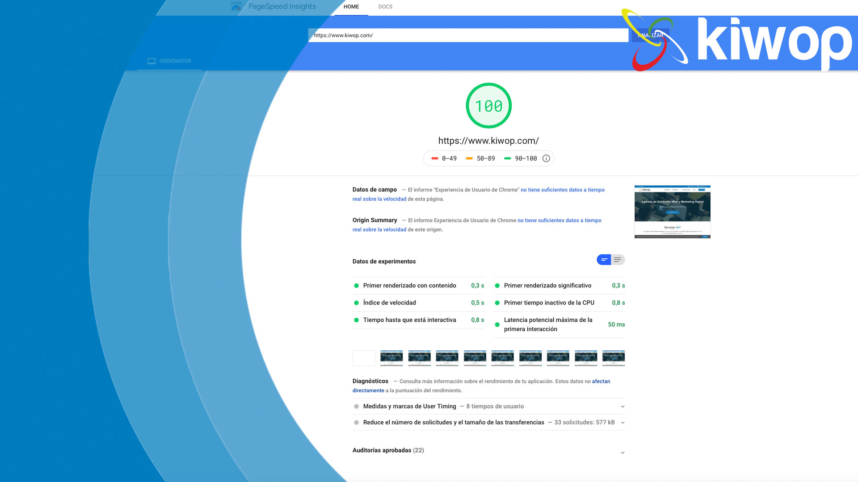Select the ORDENADOR tab with laptop icon
This screenshot has width=858, height=482.
tap(169, 61)
